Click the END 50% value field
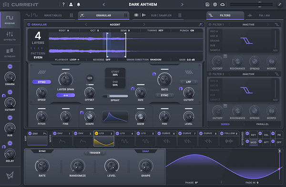 (x=115, y=83)
